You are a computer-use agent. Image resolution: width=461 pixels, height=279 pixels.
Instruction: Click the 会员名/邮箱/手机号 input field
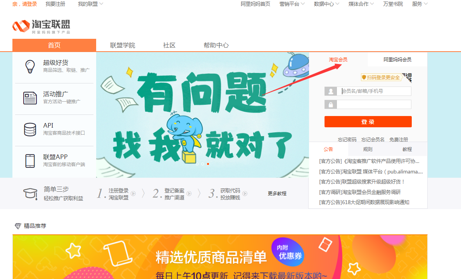click(374, 91)
